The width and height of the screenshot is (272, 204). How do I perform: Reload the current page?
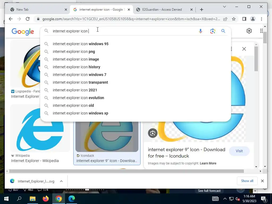click(x=28, y=19)
